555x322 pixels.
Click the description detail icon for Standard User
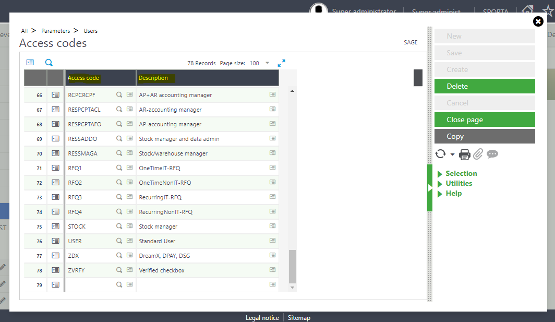click(272, 241)
